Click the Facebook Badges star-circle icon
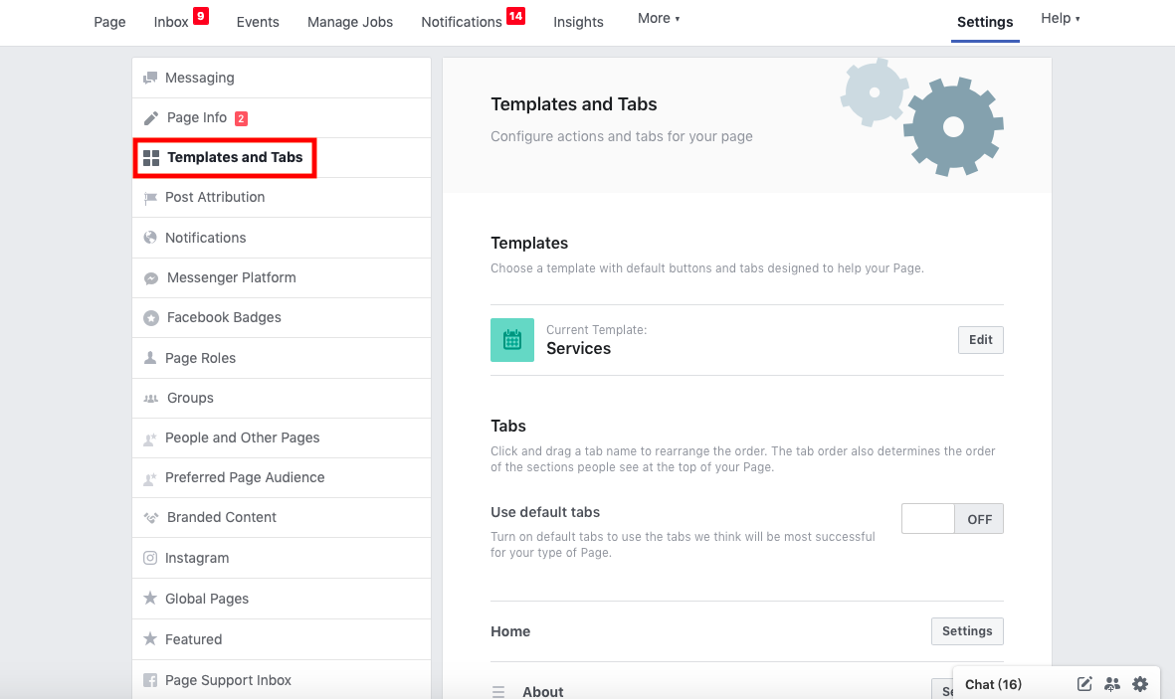The width and height of the screenshot is (1175, 699). (x=150, y=317)
